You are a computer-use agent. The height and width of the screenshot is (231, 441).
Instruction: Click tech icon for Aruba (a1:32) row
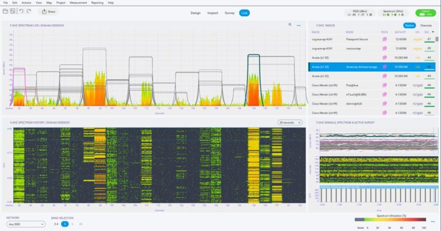384,76
